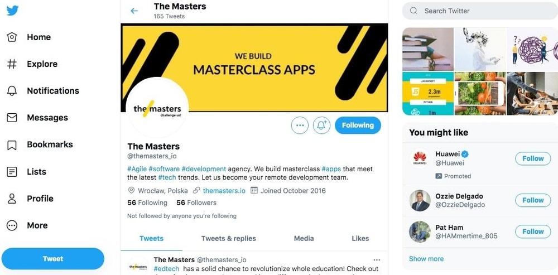The width and height of the screenshot is (558, 275).
Task: Open Notifications bell in sidebar
Action: (12, 91)
